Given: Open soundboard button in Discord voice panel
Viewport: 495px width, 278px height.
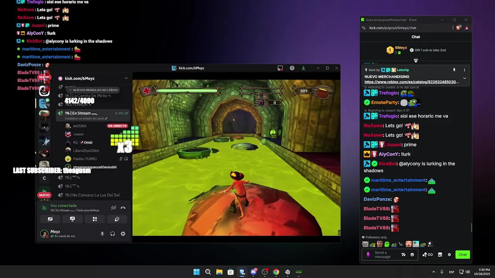Looking at the screenshot, I should tap(117, 219).
